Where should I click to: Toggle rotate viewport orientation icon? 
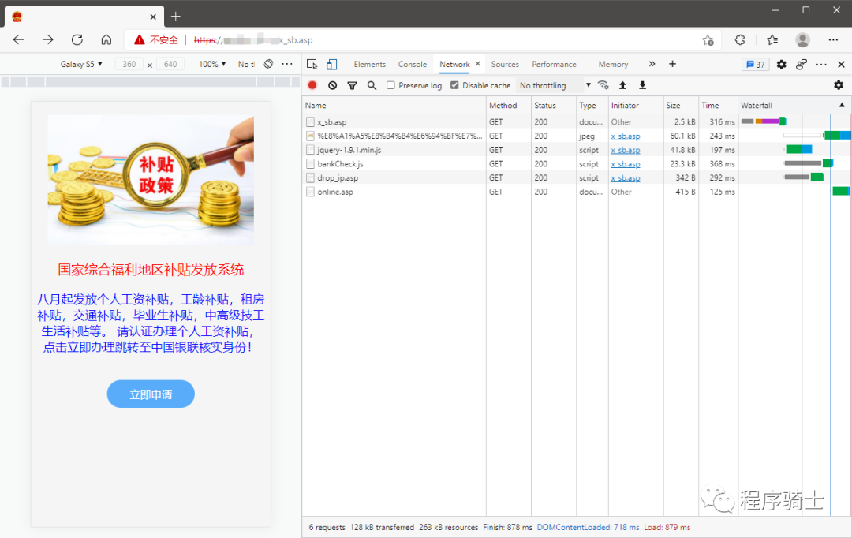[x=267, y=64]
